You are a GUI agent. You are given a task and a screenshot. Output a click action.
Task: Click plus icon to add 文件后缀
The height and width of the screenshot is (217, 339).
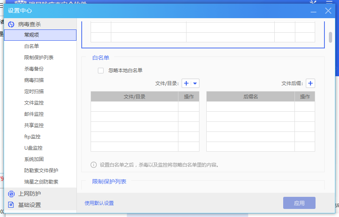tap(310, 83)
